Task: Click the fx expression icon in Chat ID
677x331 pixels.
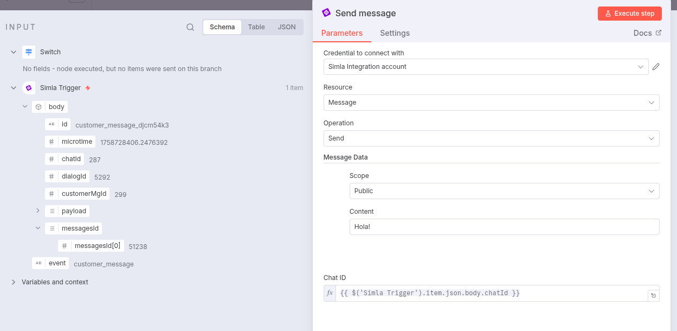Action: click(x=330, y=293)
